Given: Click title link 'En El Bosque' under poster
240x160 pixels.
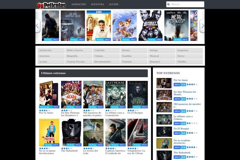Looking at the screenshot, I should (135, 113).
